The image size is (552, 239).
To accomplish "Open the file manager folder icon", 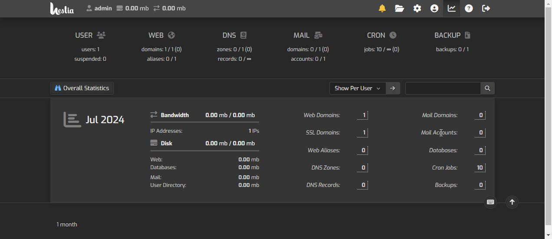I will tap(399, 8).
